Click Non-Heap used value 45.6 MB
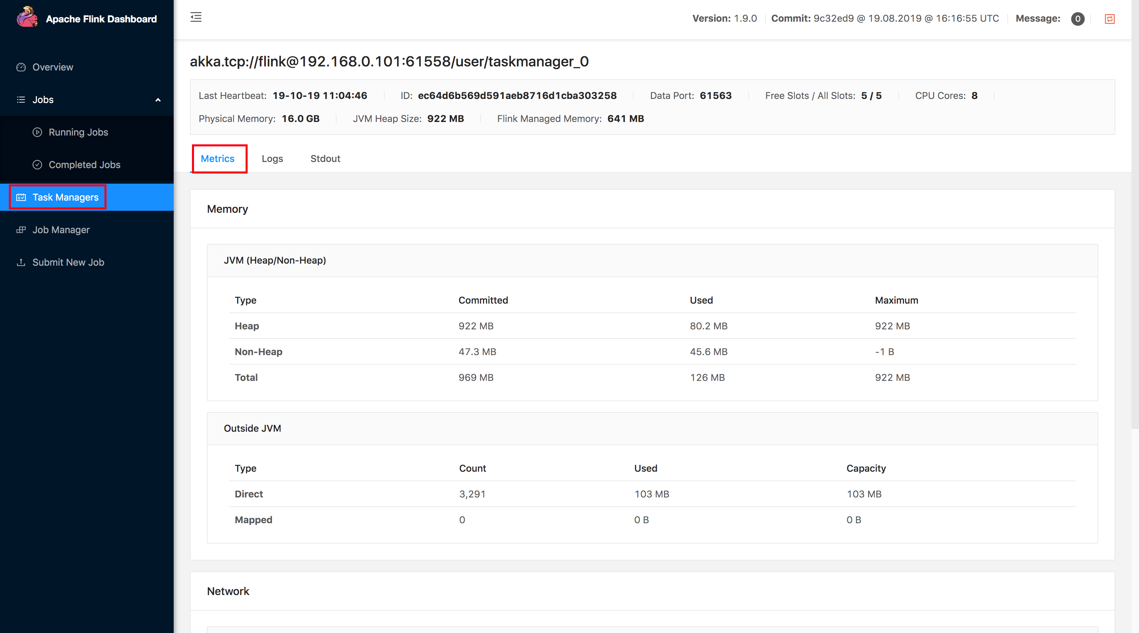Image resolution: width=1139 pixels, height=633 pixels. pyautogui.click(x=709, y=352)
